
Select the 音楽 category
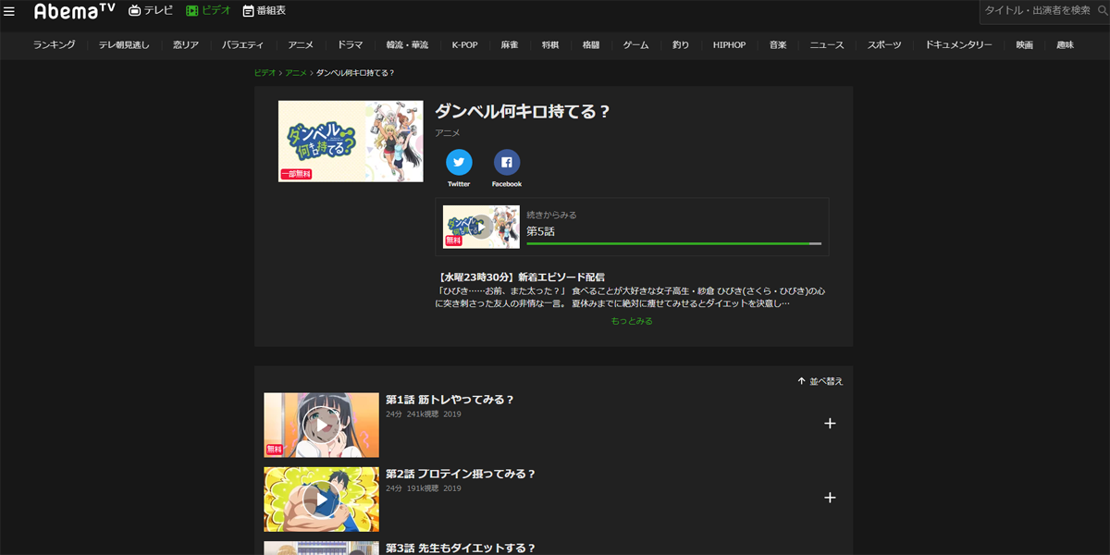778,44
